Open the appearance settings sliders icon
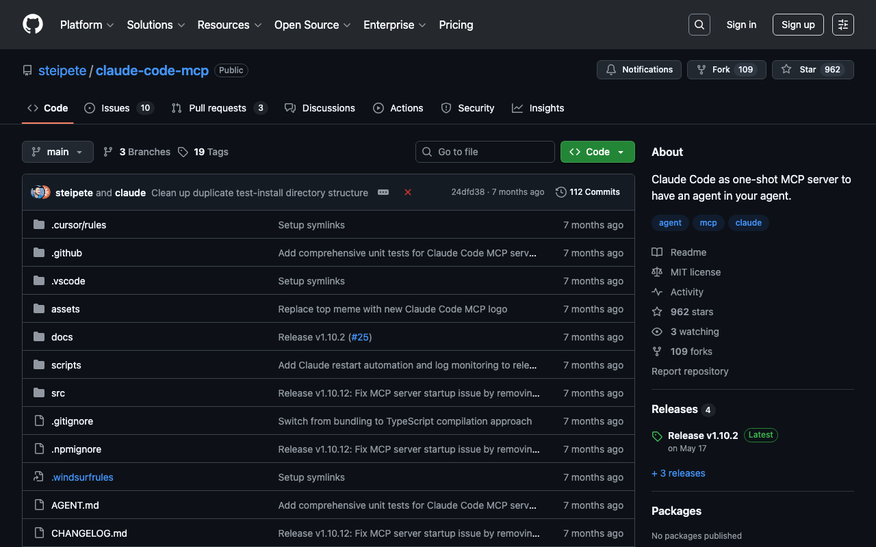 point(842,25)
